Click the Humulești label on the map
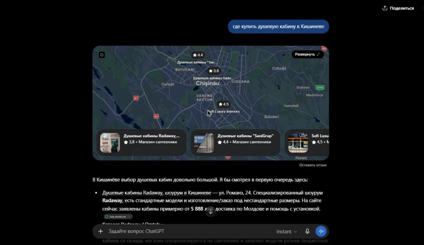This screenshot has height=245, width=424. pos(291,106)
